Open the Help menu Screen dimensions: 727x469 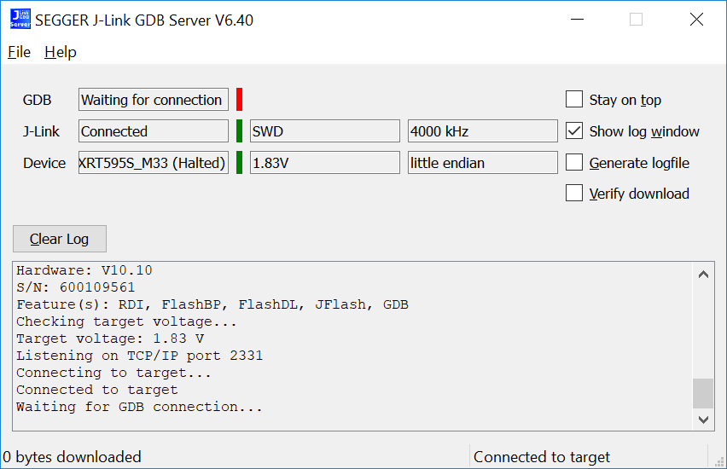coord(61,52)
